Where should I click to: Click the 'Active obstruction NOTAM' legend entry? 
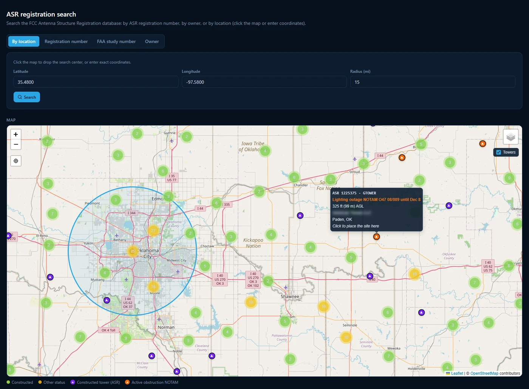(152, 382)
